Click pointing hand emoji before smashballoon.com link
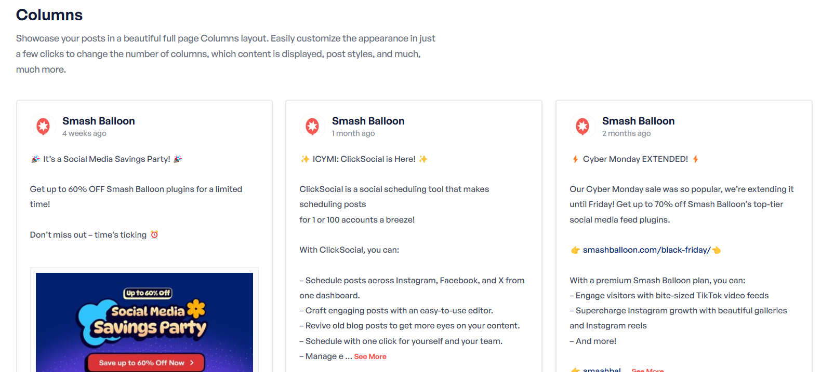Screen dimensions: 821x372 coord(575,250)
